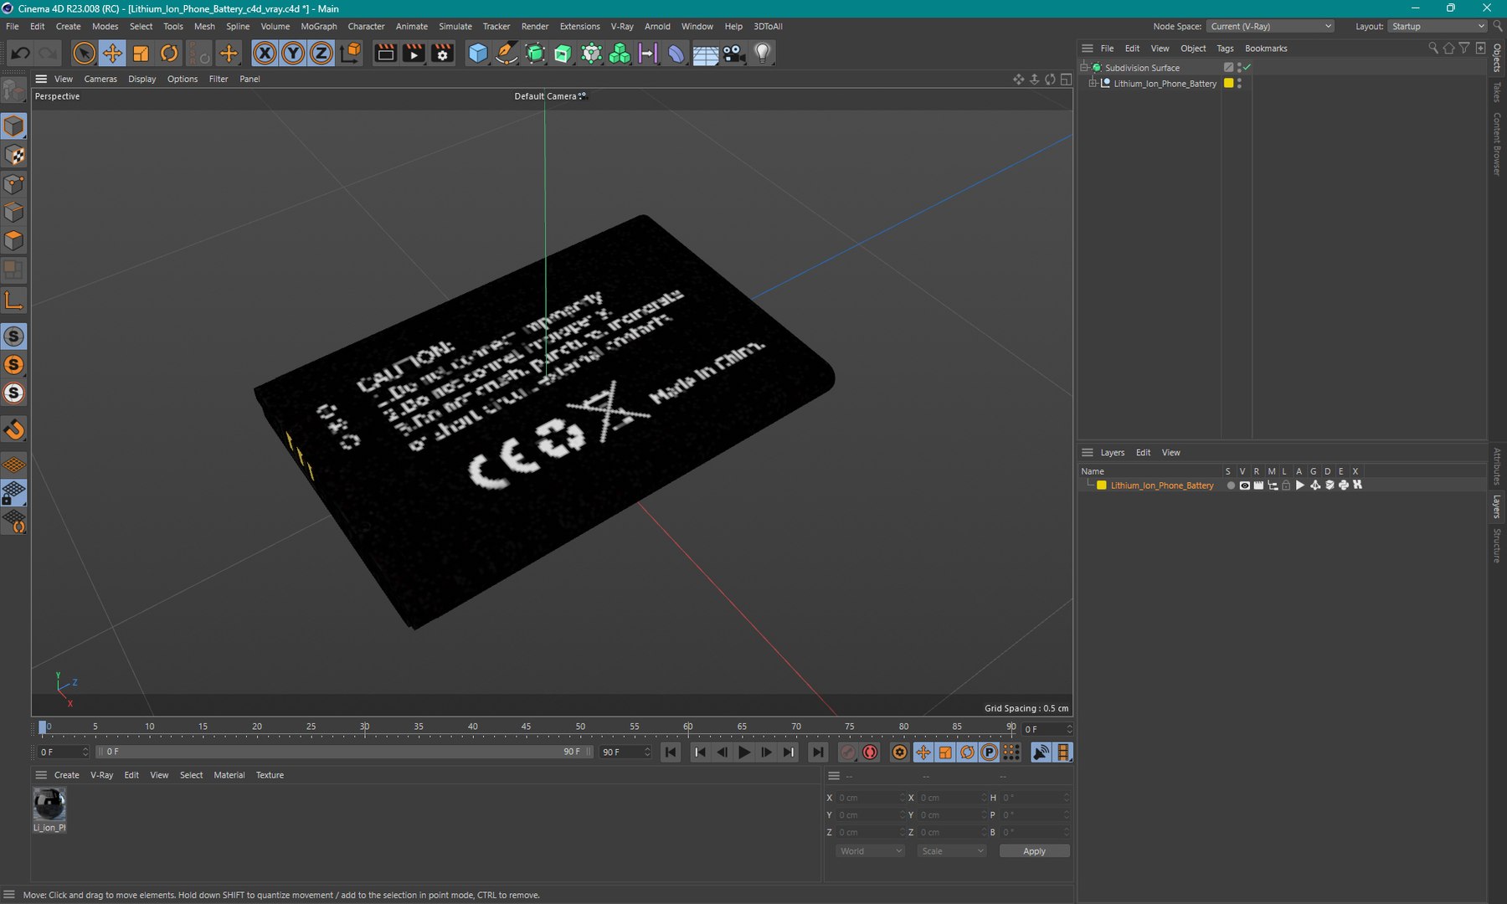Open the Objects panel Tags menu
The height and width of the screenshot is (904, 1507).
(x=1225, y=49)
